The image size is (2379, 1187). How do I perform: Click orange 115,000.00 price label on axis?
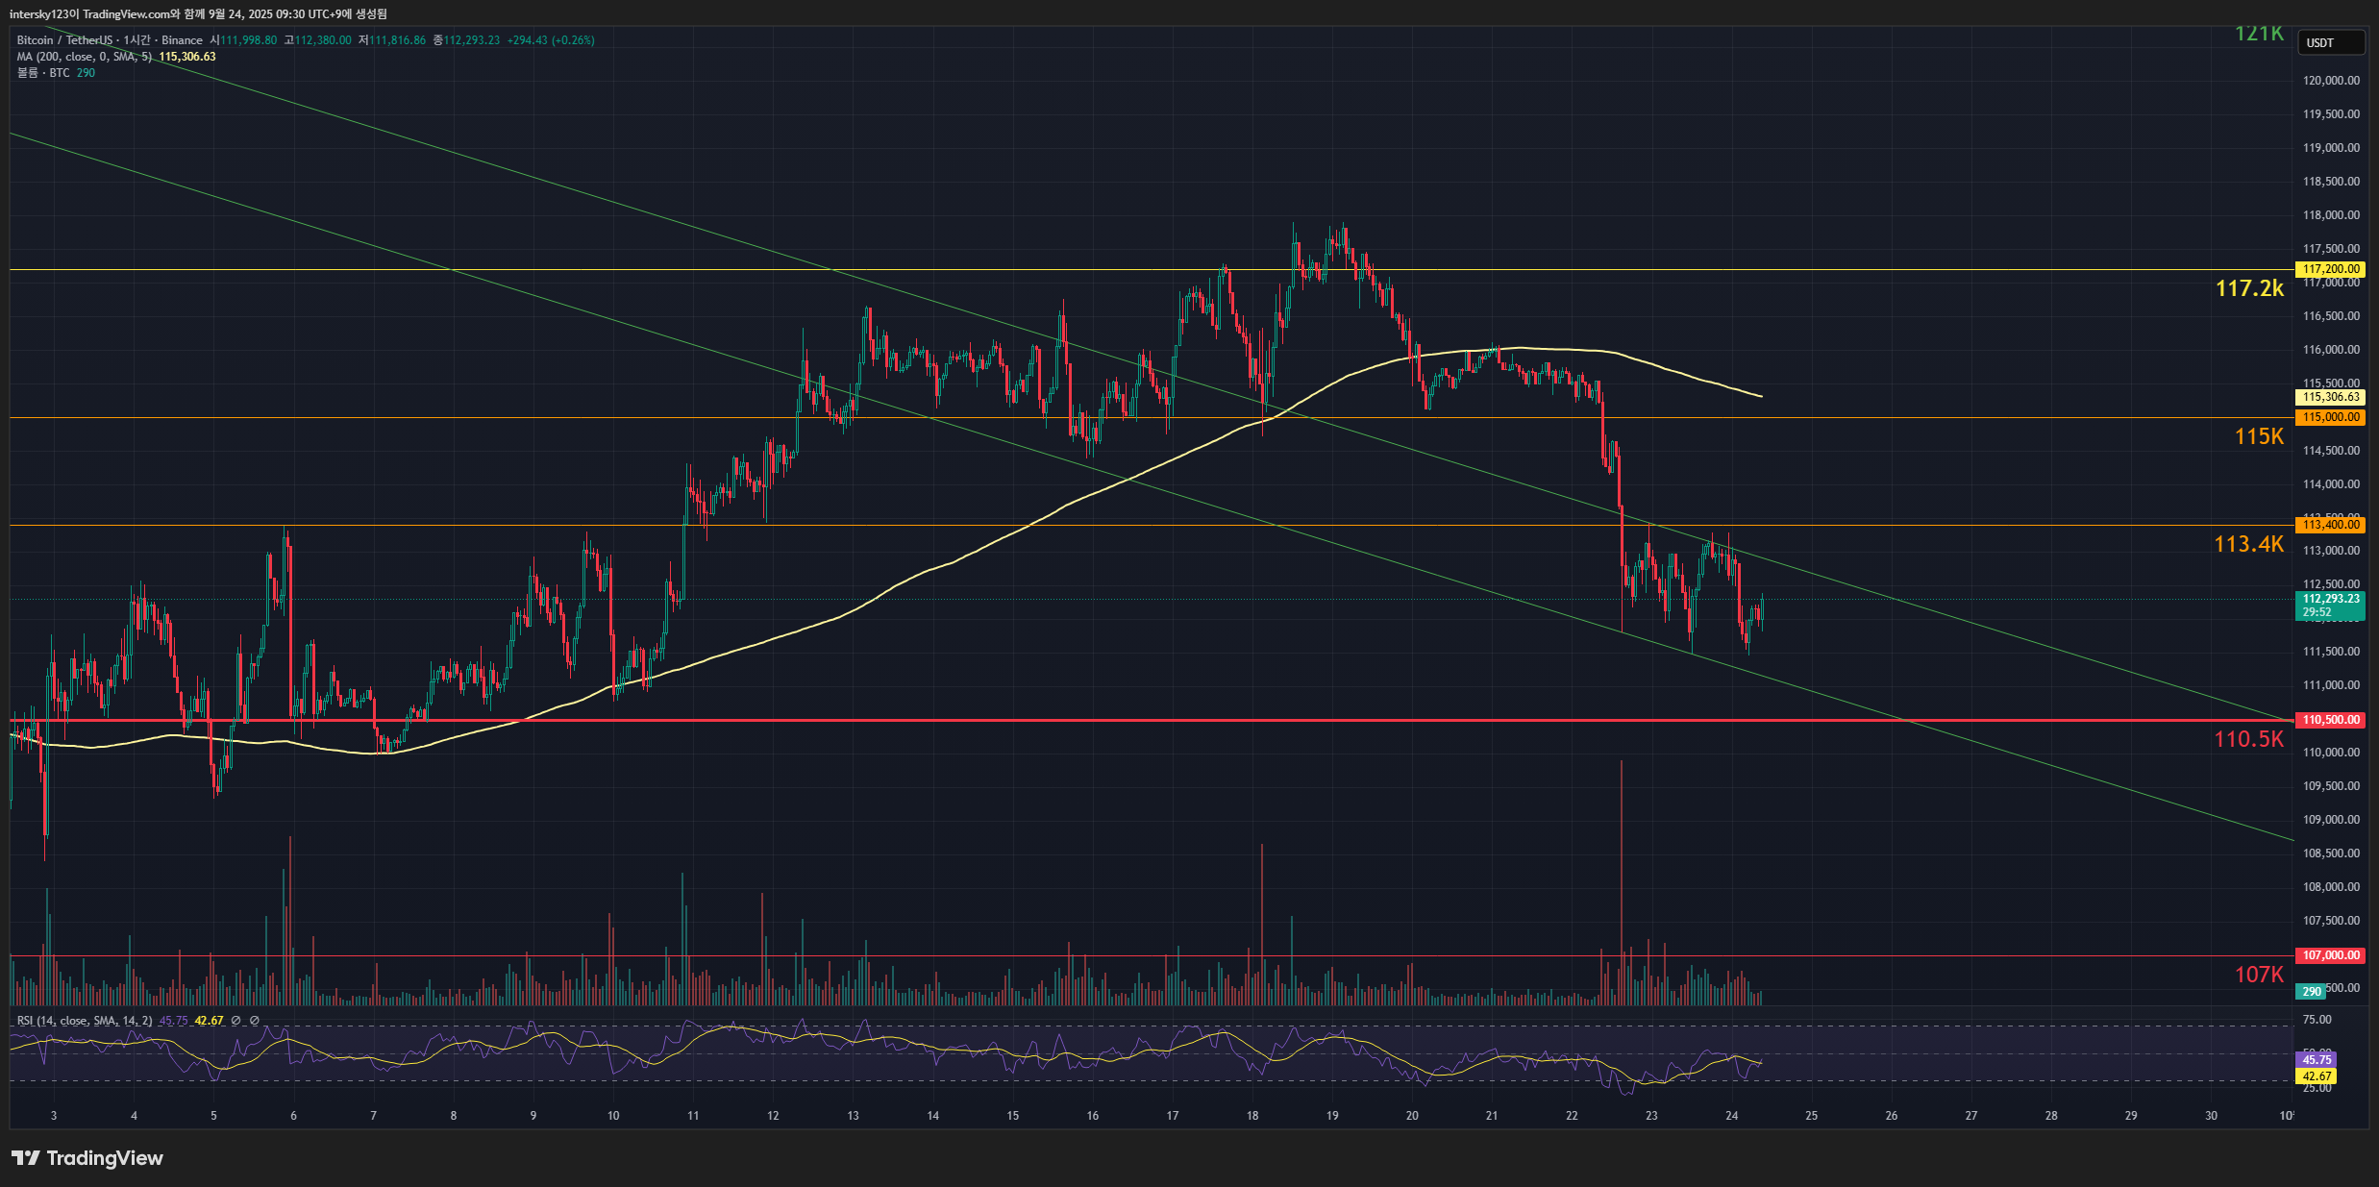click(2330, 417)
